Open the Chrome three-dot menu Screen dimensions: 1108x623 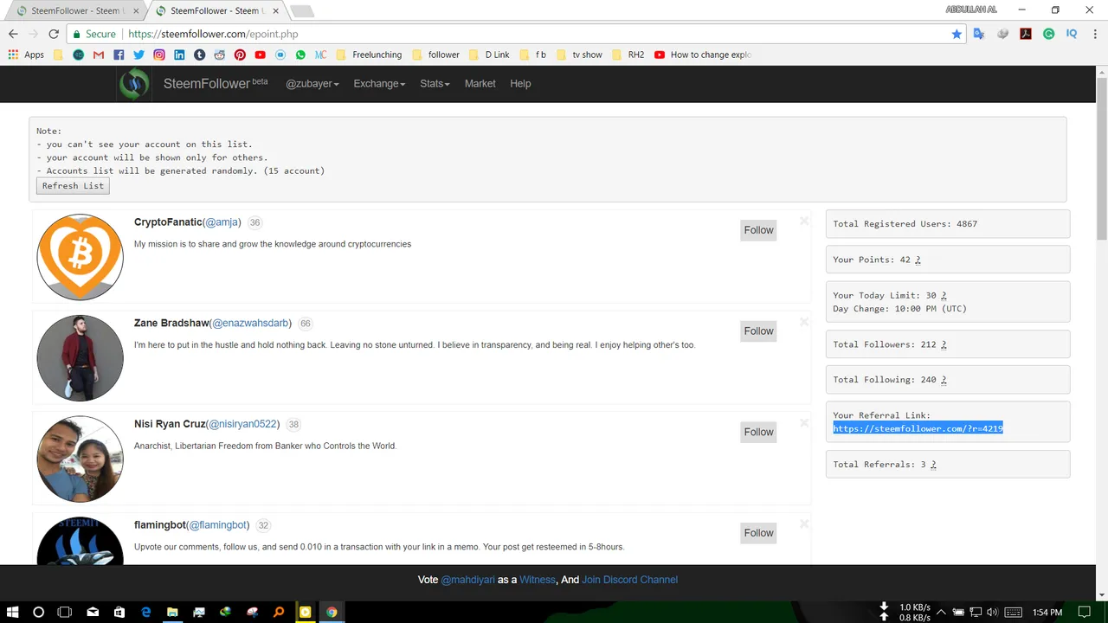[x=1095, y=34]
